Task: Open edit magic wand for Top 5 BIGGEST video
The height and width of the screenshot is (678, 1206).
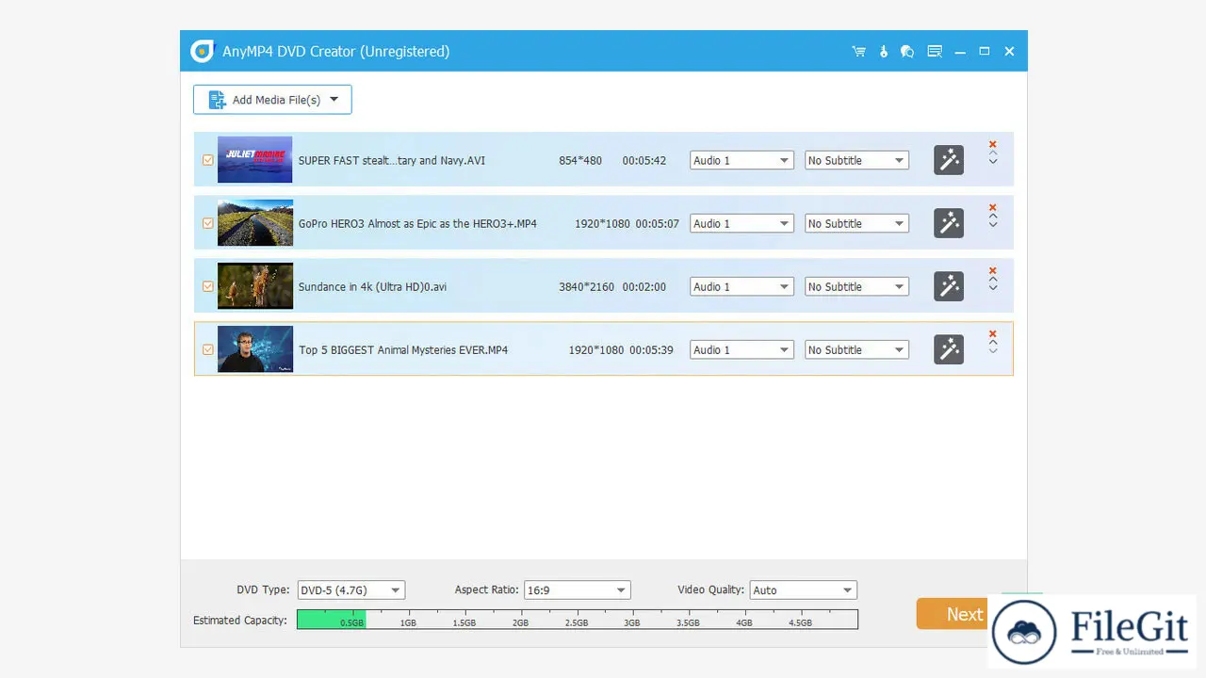Action: pyautogui.click(x=949, y=349)
